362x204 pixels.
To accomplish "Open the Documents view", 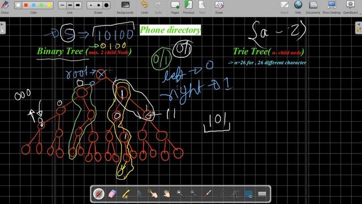I will [x=313, y=7].
